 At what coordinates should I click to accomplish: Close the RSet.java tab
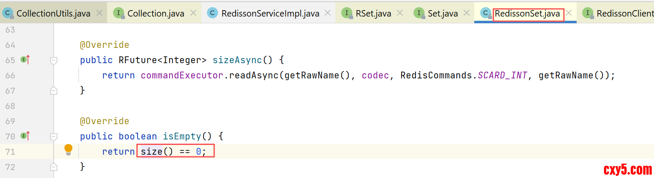[x=400, y=13]
